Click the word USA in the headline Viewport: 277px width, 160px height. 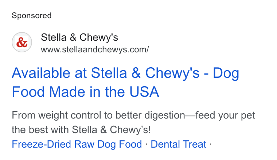144,92
